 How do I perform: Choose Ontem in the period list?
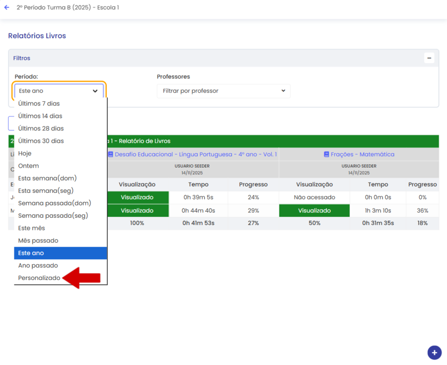(x=28, y=166)
